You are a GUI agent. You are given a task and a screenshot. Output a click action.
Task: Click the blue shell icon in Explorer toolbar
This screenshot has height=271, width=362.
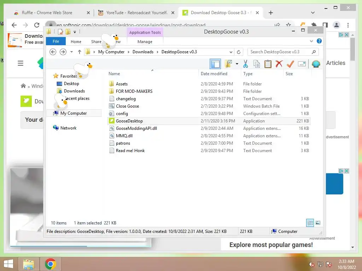tap(316, 64)
